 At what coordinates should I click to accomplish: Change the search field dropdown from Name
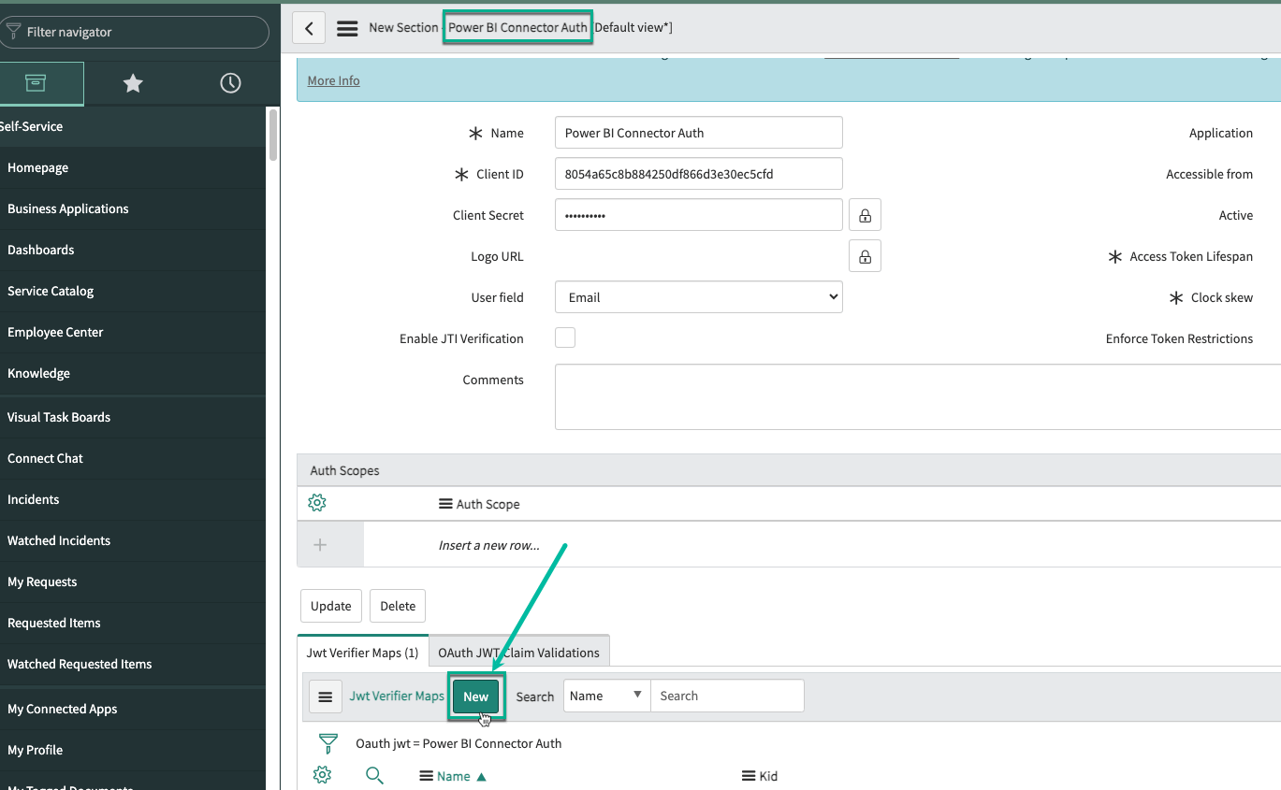pyautogui.click(x=605, y=696)
